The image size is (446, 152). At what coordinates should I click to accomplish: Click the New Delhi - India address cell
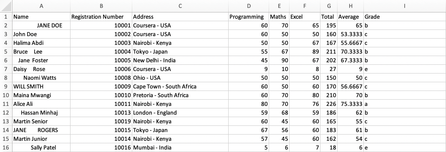(180, 60)
